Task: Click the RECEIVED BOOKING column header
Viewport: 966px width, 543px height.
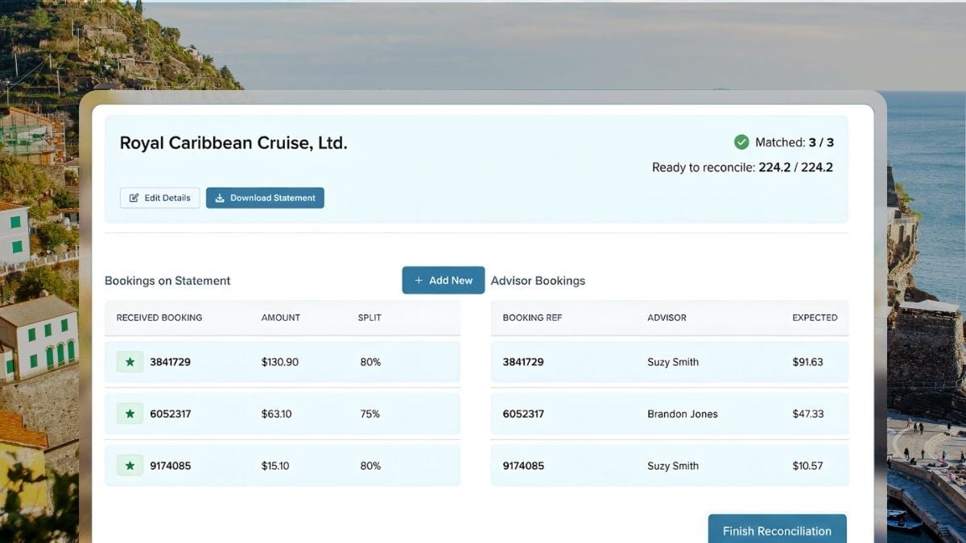Action: (159, 318)
